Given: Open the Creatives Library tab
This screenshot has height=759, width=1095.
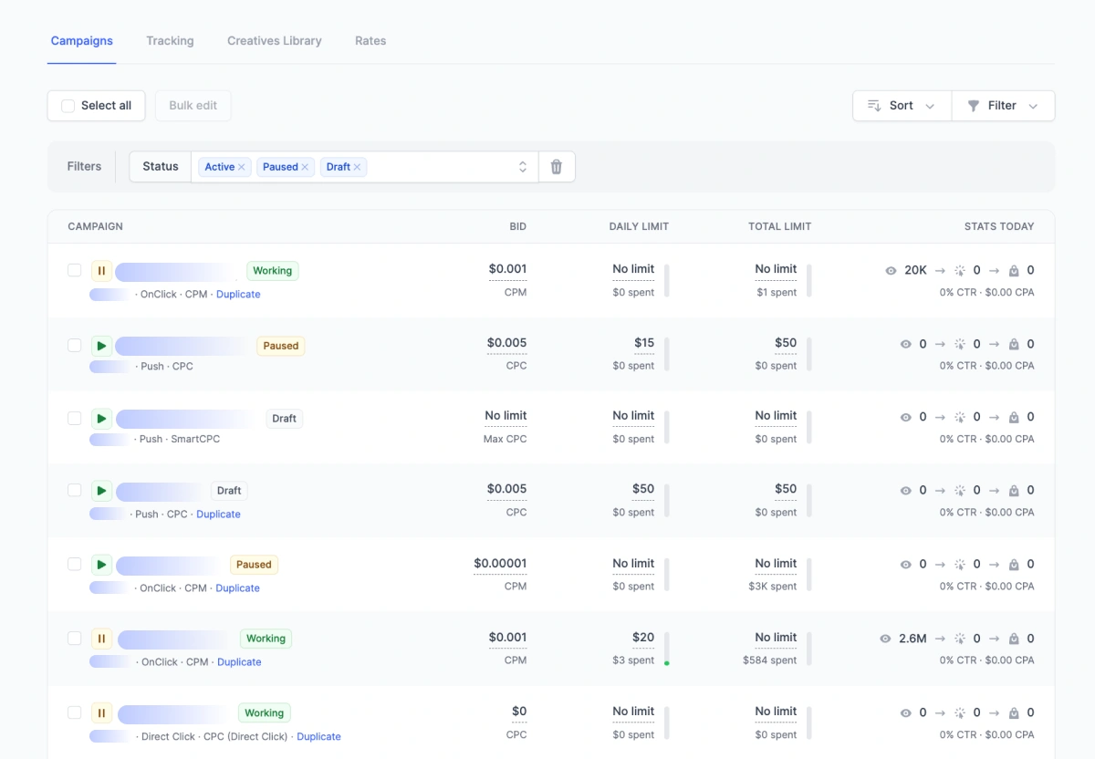Looking at the screenshot, I should click(274, 40).
